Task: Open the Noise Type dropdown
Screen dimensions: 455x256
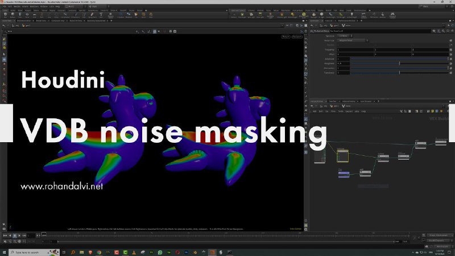Action: (x=353, y=40)
